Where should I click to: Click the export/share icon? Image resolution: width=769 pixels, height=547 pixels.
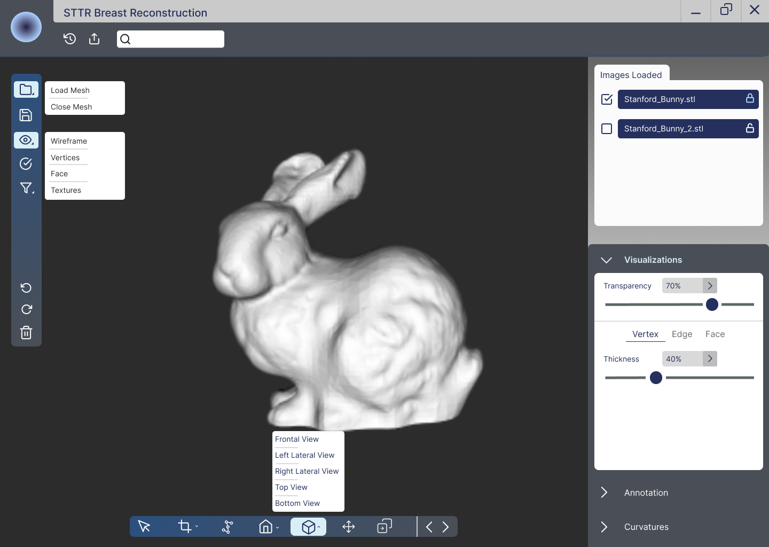95,38
